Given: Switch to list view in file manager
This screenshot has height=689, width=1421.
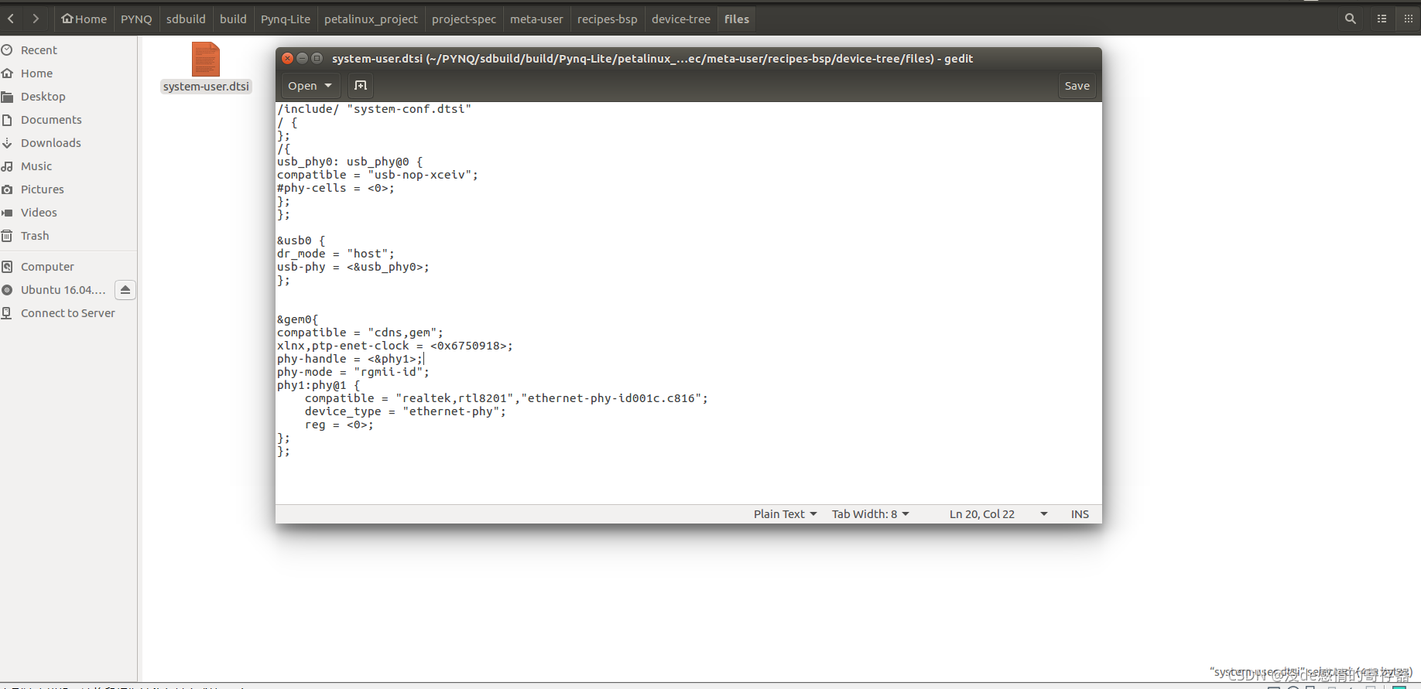Looking at the screenshot, I should click(1382, 19).
